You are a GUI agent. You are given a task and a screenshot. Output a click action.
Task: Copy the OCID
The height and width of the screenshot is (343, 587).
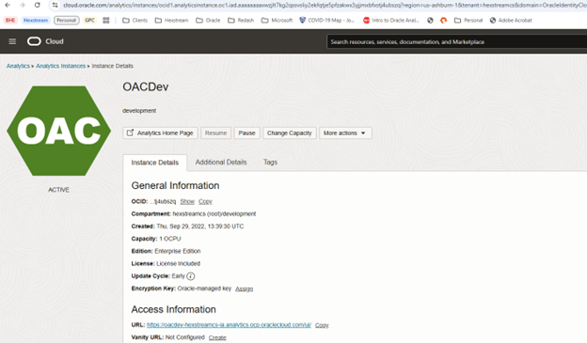point(205,201)
